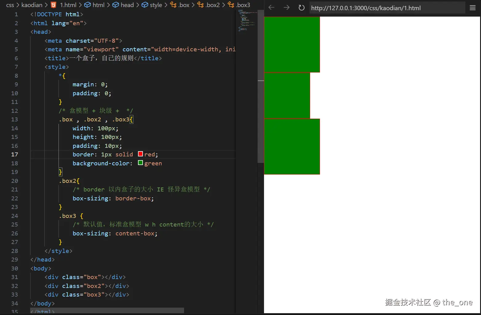Click the <title> tag line

(103, 58)
